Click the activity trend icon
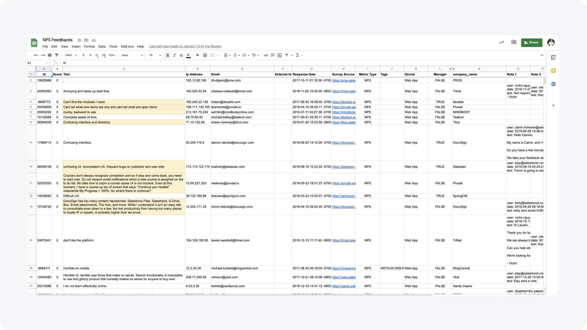The width and height of the screenshot is (587, 330). pyautogui.click(x=502, y=42)
